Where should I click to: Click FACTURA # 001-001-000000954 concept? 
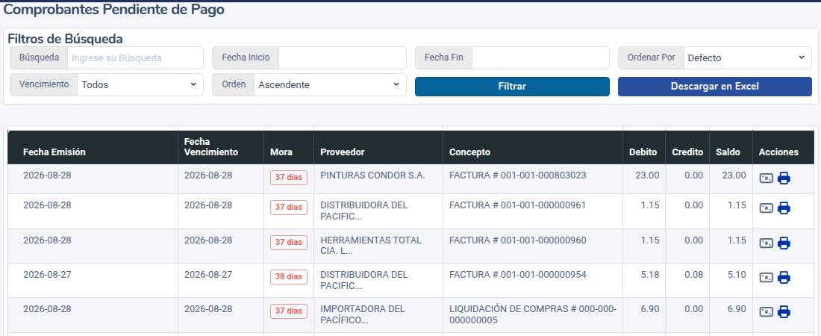pyautogui.click(x=517, y=275)
